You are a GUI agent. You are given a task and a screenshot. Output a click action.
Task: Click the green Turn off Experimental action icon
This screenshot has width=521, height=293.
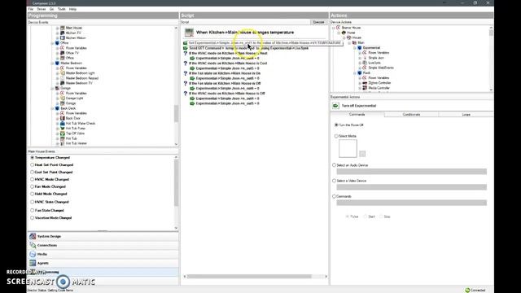[x=335, y=106]
